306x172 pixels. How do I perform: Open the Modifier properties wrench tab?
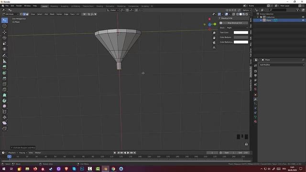coord(255,99)
